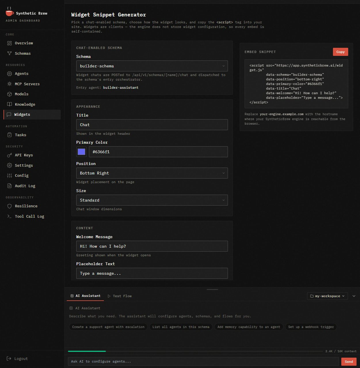The image size is (360, 368).
Task: Open the Position dropdown showing Bottom Right
Action: [152, 173]
